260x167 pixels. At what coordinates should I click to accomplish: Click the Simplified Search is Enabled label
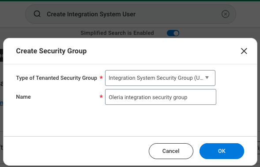point(117,33)
